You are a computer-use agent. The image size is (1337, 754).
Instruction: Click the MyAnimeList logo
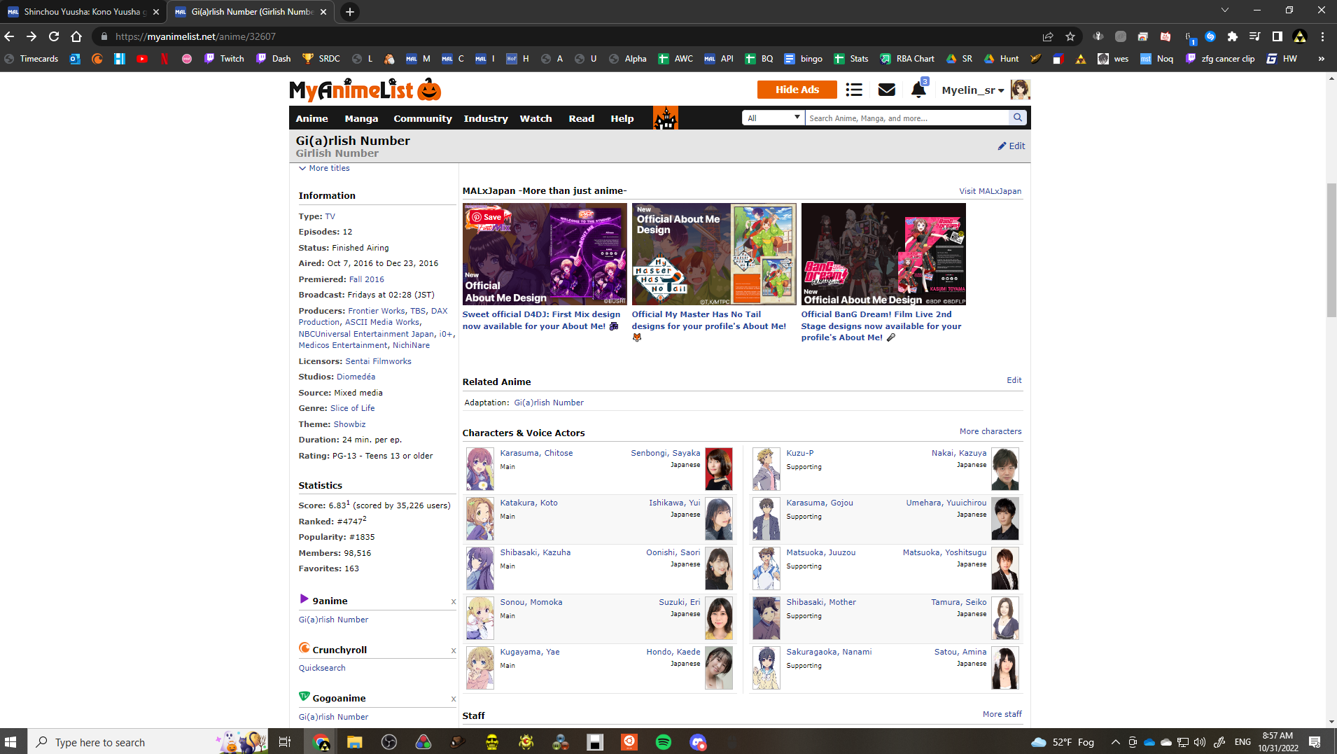click(x=365, y=90)
